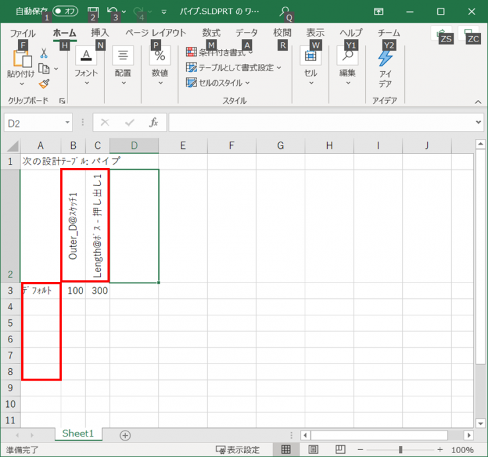Click the 表示設定 button in status bar
The image size is (488, 457).
point(237,450)
